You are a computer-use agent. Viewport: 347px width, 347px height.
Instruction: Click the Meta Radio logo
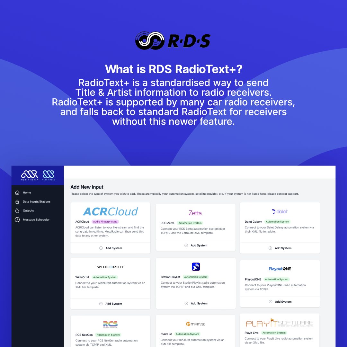49,175
